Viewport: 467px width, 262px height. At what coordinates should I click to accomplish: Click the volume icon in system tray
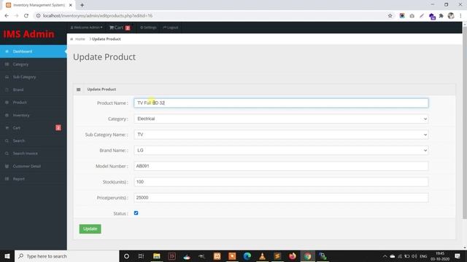point(414,256)
